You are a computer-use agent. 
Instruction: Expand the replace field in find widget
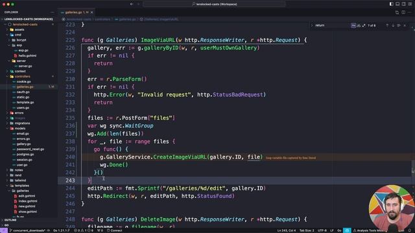[312, 25]
